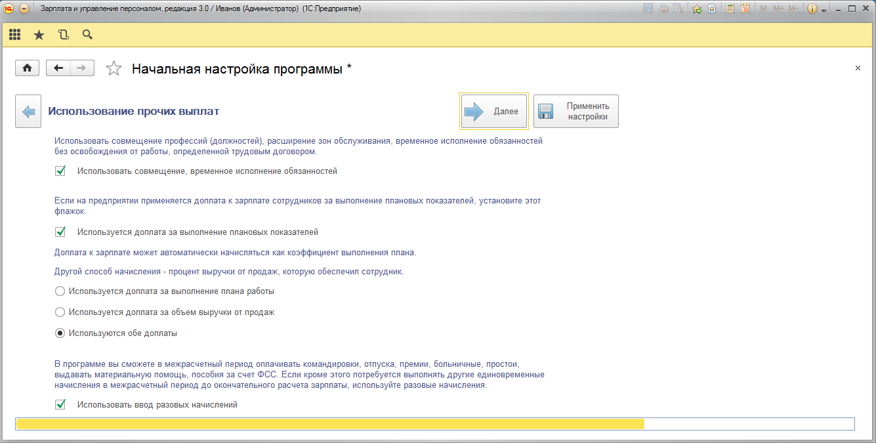The image size is (876, 443).
Task: Open the info help icon
Action: [x=812, y=9]
